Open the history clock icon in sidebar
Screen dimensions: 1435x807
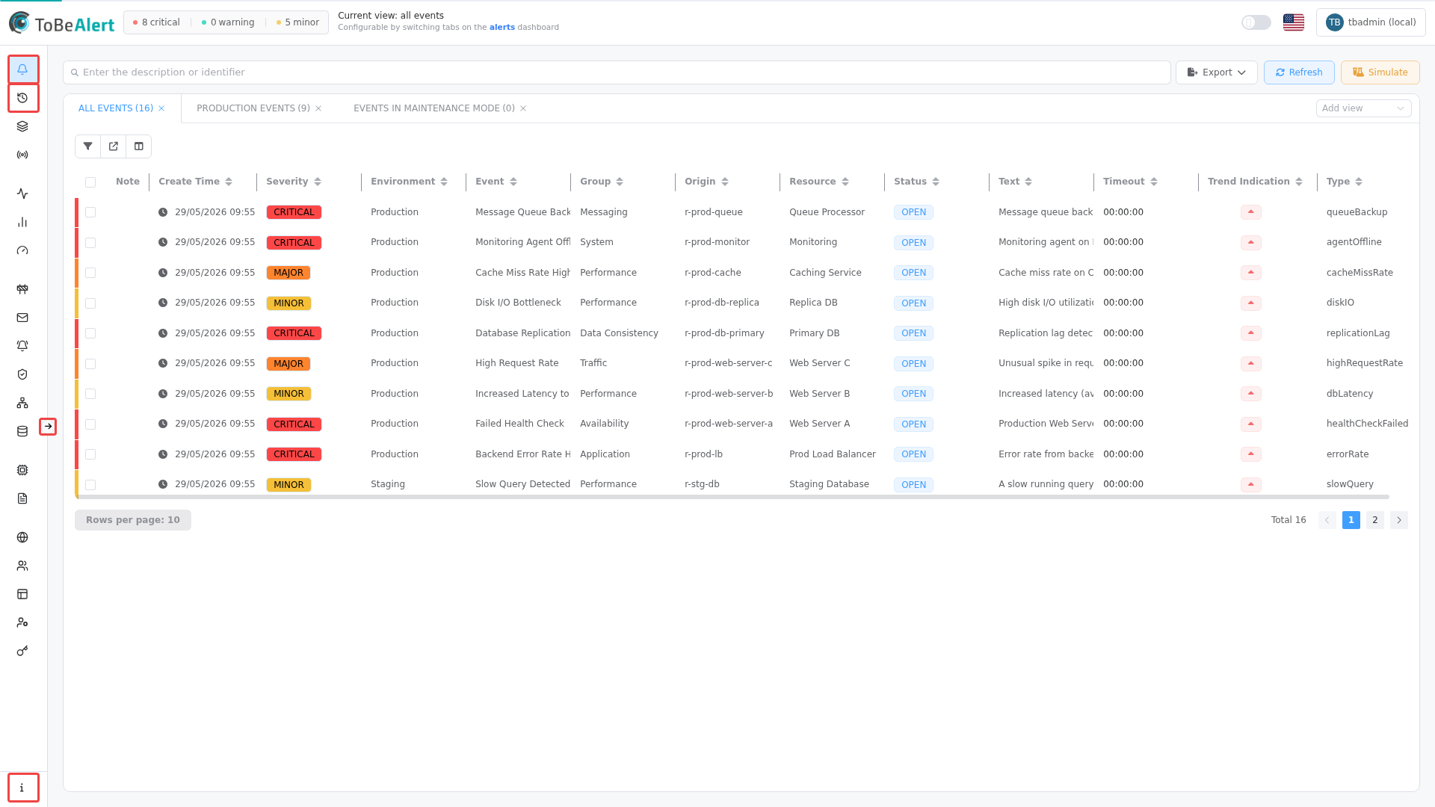coord(22,98)
